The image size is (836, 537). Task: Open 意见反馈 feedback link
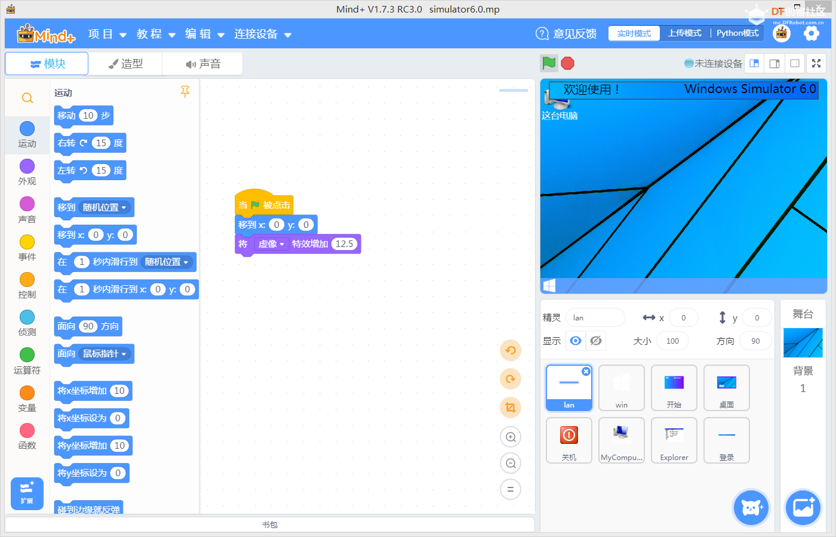(x=566, y=33)
